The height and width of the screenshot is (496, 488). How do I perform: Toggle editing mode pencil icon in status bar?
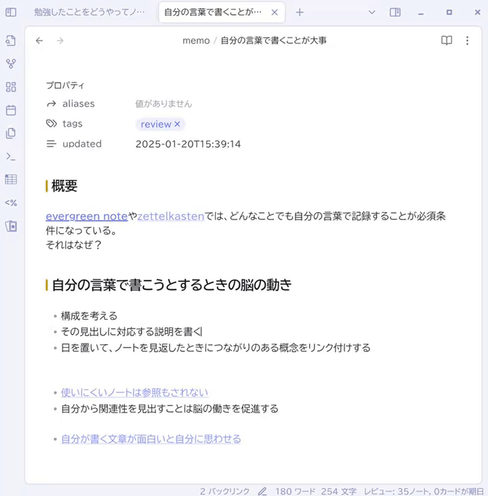262,491
